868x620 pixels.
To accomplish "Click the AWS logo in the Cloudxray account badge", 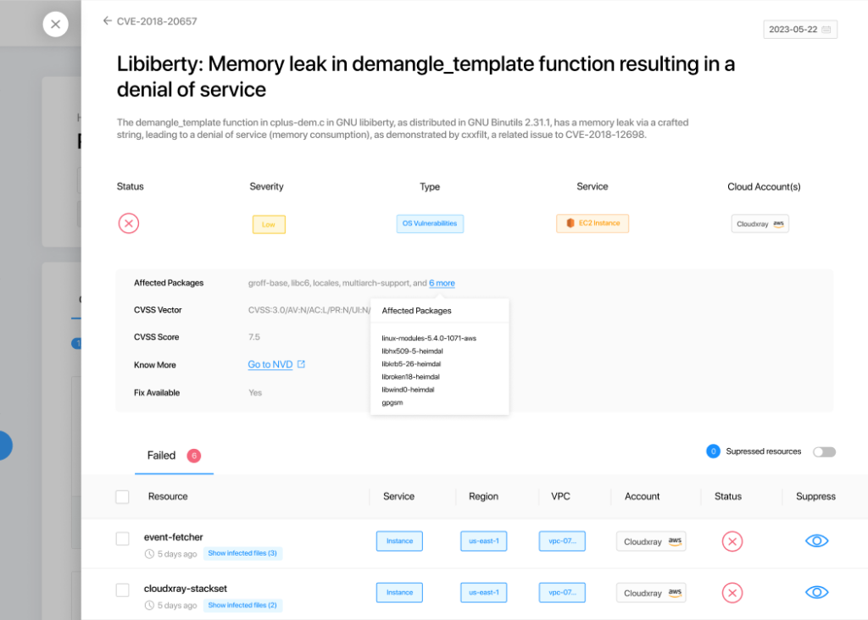I will pos(779,224).
